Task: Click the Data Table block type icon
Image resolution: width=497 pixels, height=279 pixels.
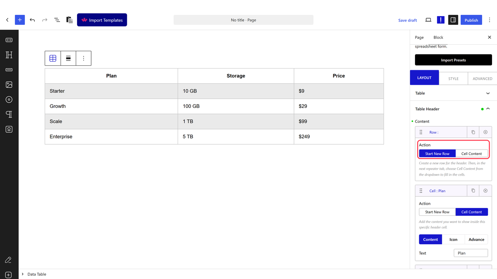Action: tap(53, 58)
